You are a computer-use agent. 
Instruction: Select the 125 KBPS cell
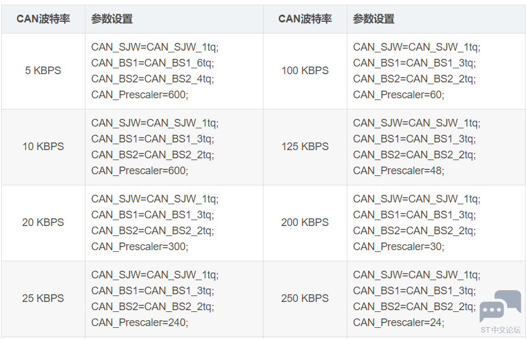[x=305, y=147]
